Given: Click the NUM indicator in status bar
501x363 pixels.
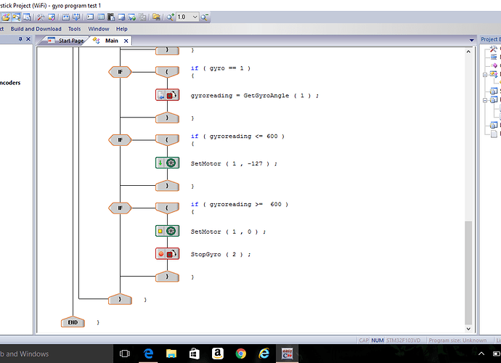Looking at the screenshot, I should pos(378,340).
